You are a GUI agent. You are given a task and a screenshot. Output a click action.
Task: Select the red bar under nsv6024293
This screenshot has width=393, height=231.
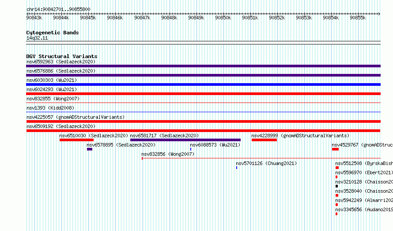tap(203, 94)
